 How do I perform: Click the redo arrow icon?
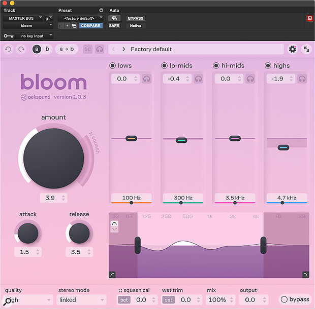point(21,49)
